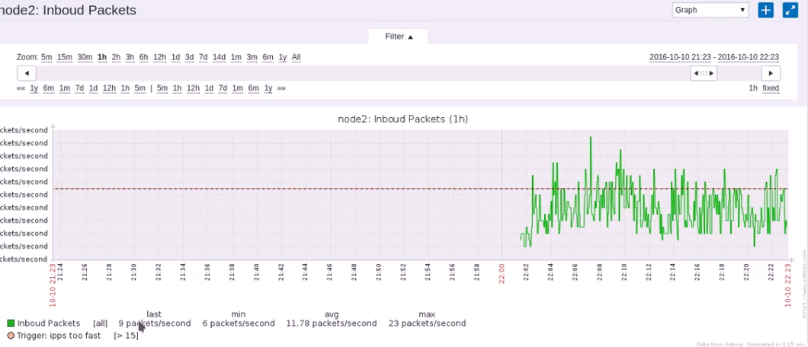The width and height of the screenshot is (808, 347).
Task: Set zoom to 6h in the Zoom row
Action: [x=144, y=57]
